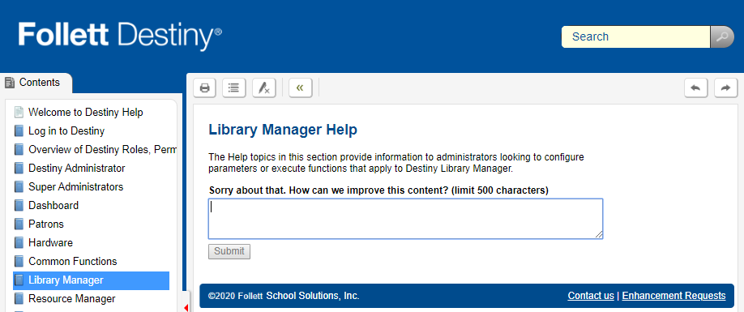This screenshot has height=312, width=744.
Task: Expand the Log in to Destiny topic
Action: (66, 130)
